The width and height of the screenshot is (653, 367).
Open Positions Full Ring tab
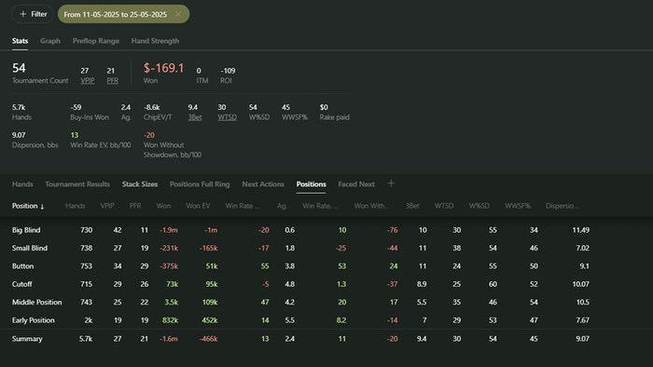200,184
